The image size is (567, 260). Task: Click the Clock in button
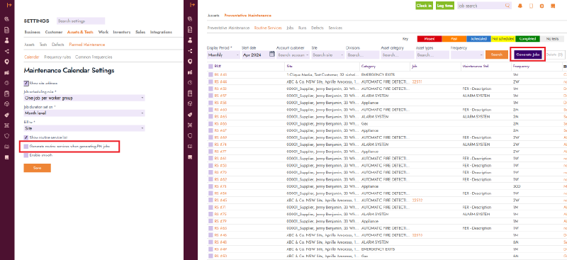(424, 6)
